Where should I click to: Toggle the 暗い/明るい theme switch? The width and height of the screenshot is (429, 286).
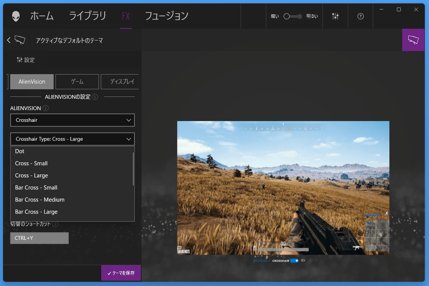pos(292,16)
